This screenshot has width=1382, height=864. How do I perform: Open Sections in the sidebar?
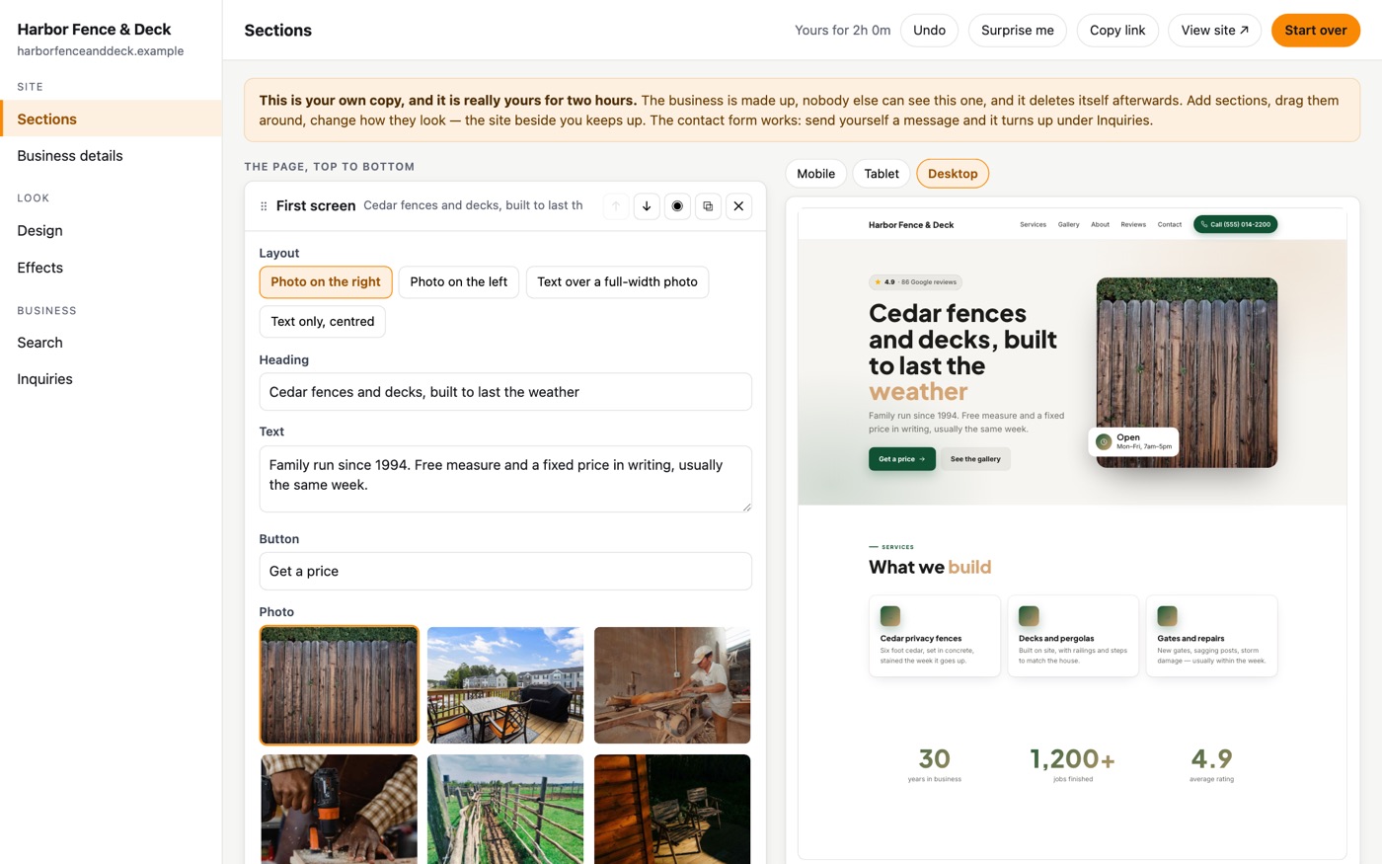111,118
